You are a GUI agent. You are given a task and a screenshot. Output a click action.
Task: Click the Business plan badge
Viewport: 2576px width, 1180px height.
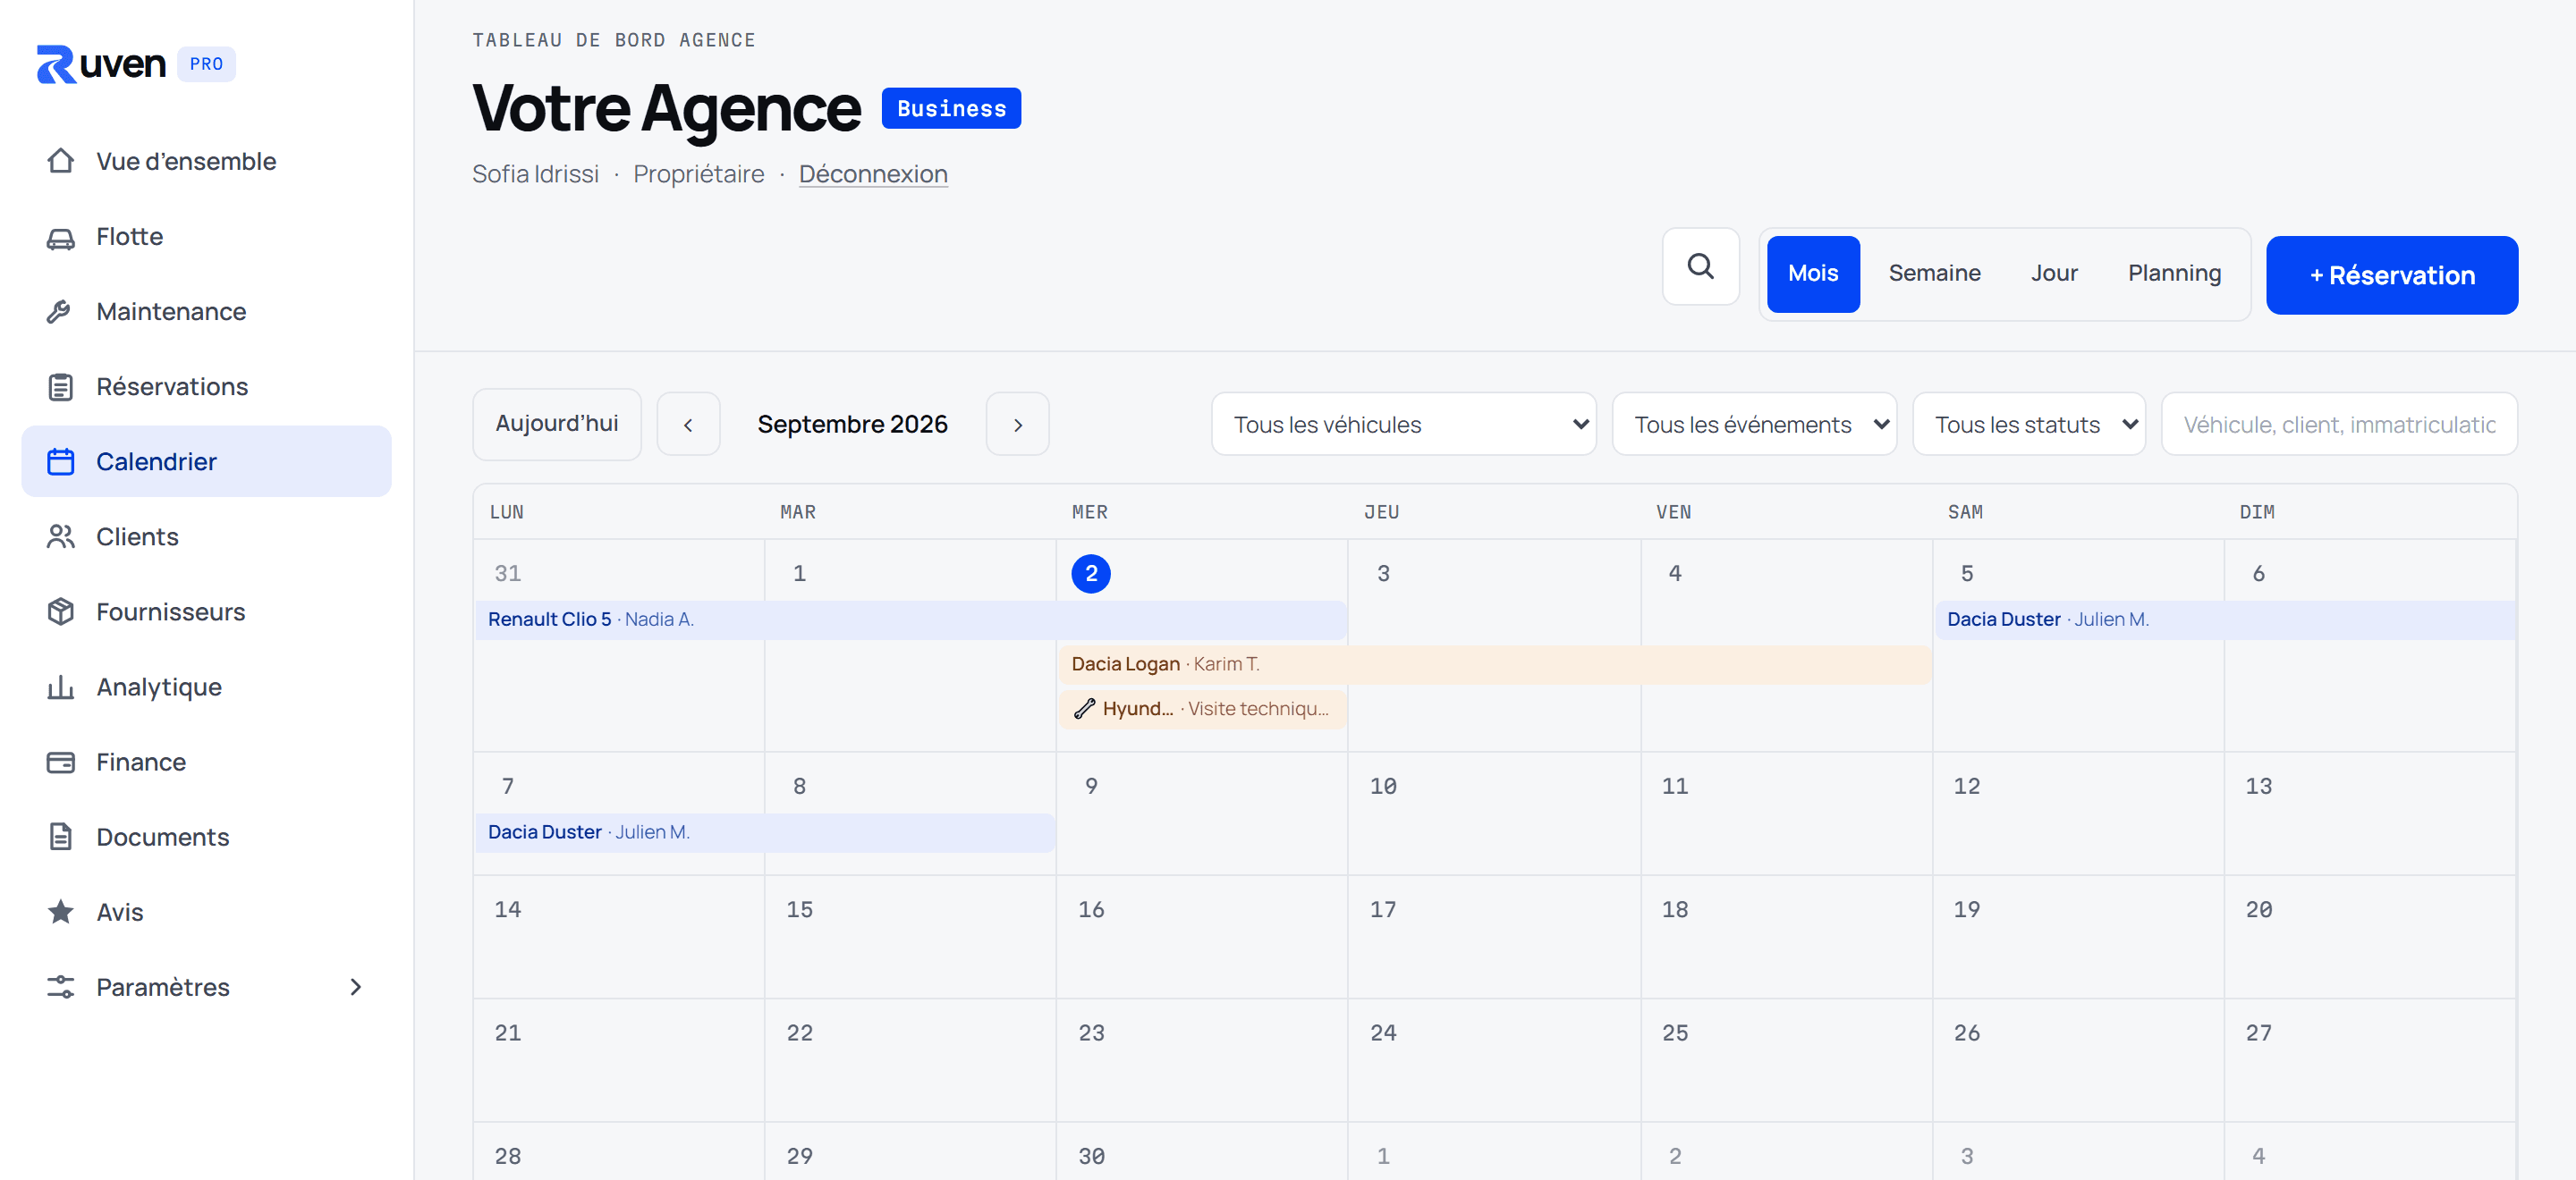[951, 108]
